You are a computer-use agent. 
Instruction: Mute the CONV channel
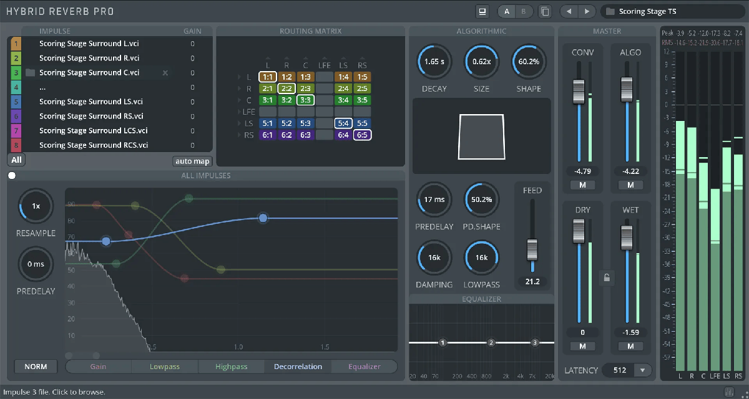coord(582,185)
